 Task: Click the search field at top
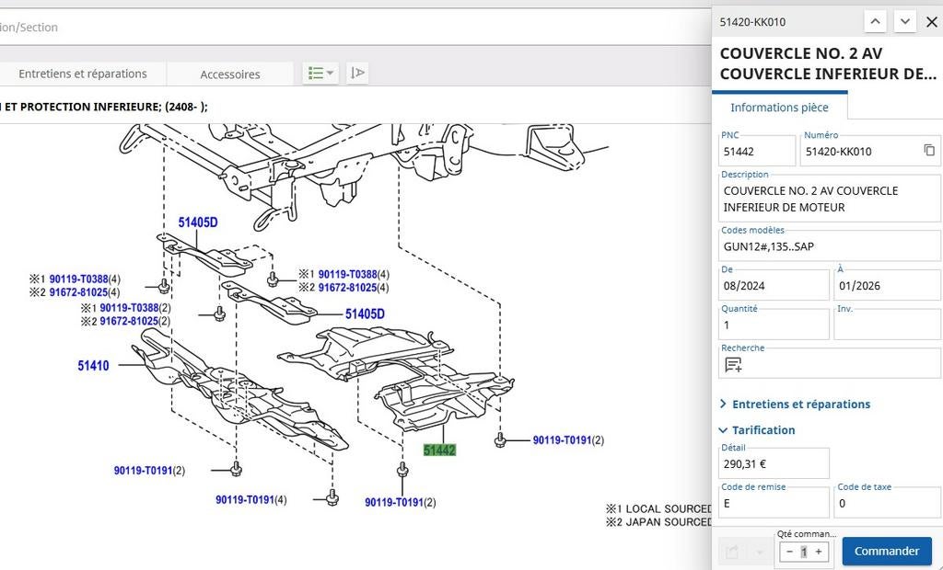pyautogui.click(x=355, y=27)
